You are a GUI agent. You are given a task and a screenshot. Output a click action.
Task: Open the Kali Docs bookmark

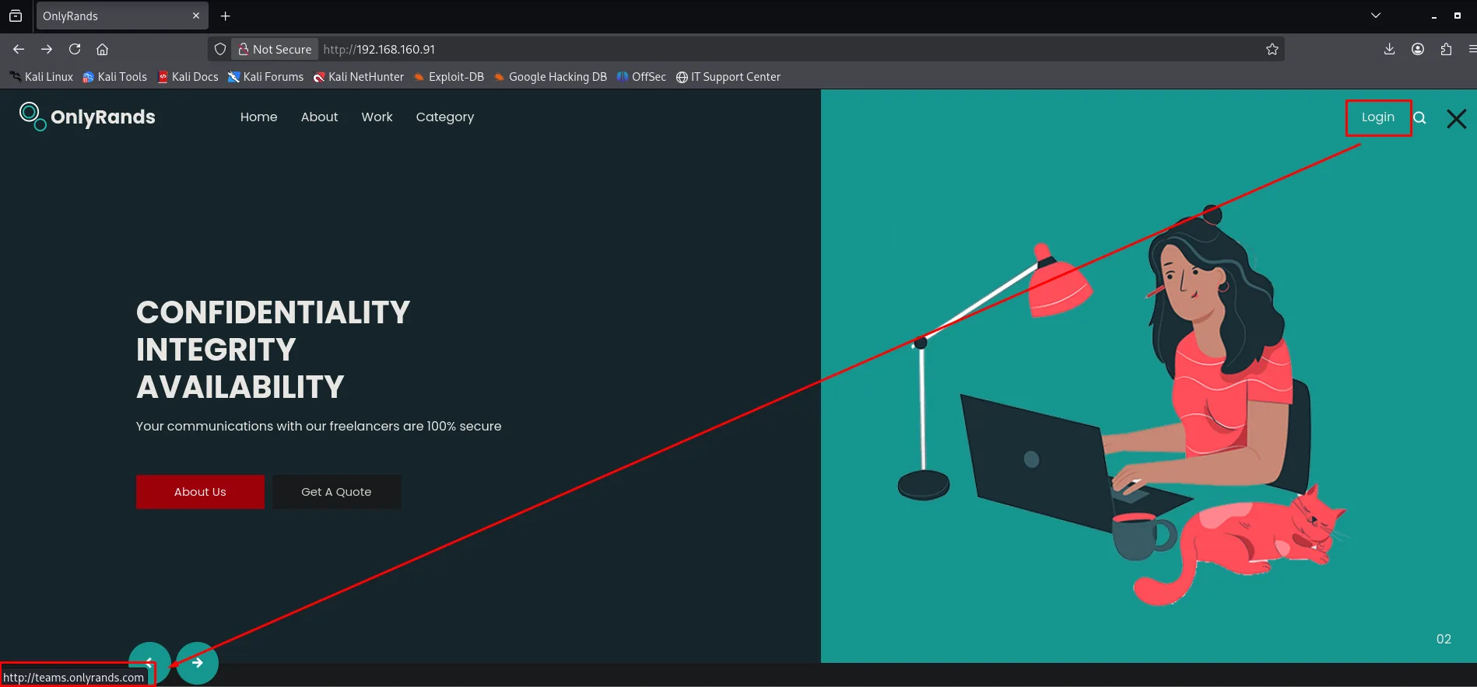click(188, 77)
